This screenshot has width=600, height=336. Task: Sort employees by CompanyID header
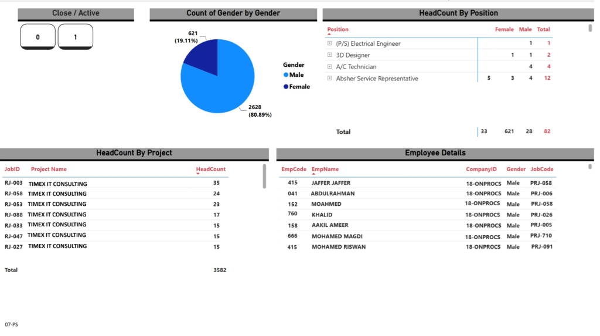(481, 169)
